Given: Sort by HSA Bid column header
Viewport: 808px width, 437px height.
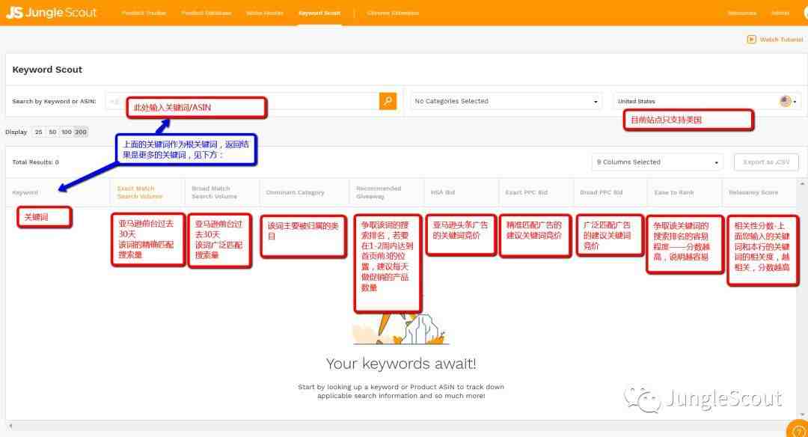Looking at the screenshot, I should [443, 192].
